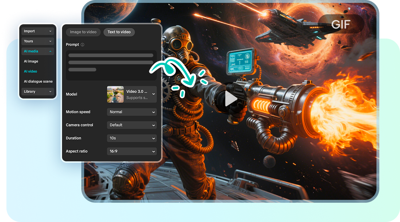
Task: Expand the Yours section
Action: pyautogui.click(x=37, y=41)
